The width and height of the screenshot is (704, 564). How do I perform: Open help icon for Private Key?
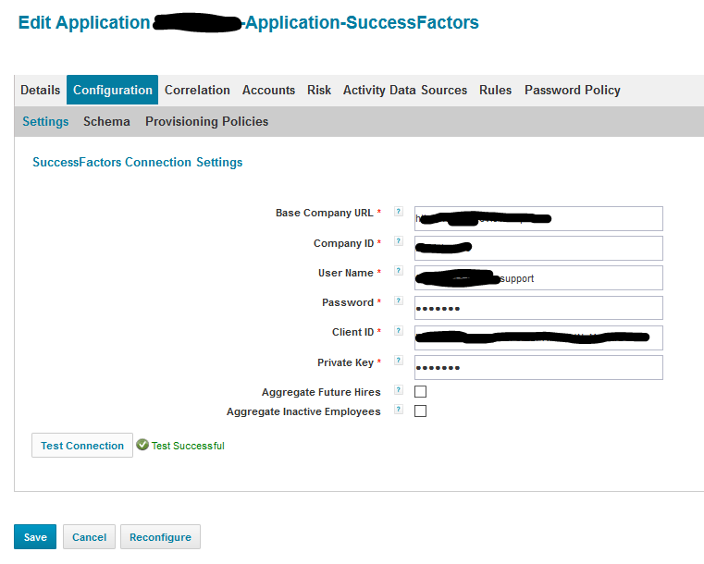(398, 361)
